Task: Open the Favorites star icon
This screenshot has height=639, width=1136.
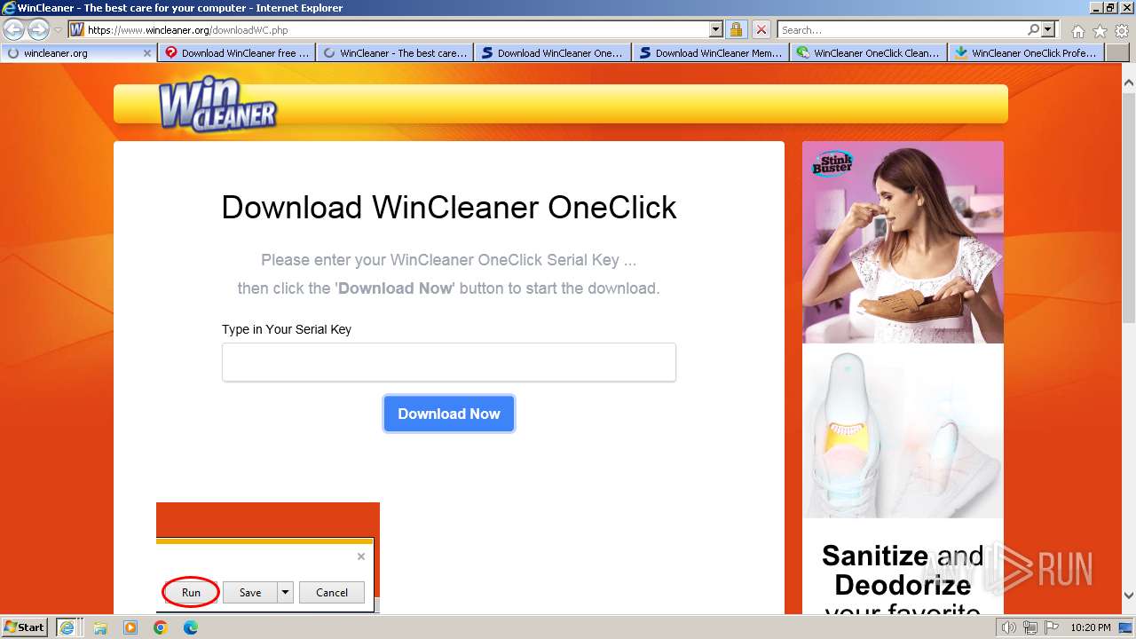Action: [x=1100, y=31]
